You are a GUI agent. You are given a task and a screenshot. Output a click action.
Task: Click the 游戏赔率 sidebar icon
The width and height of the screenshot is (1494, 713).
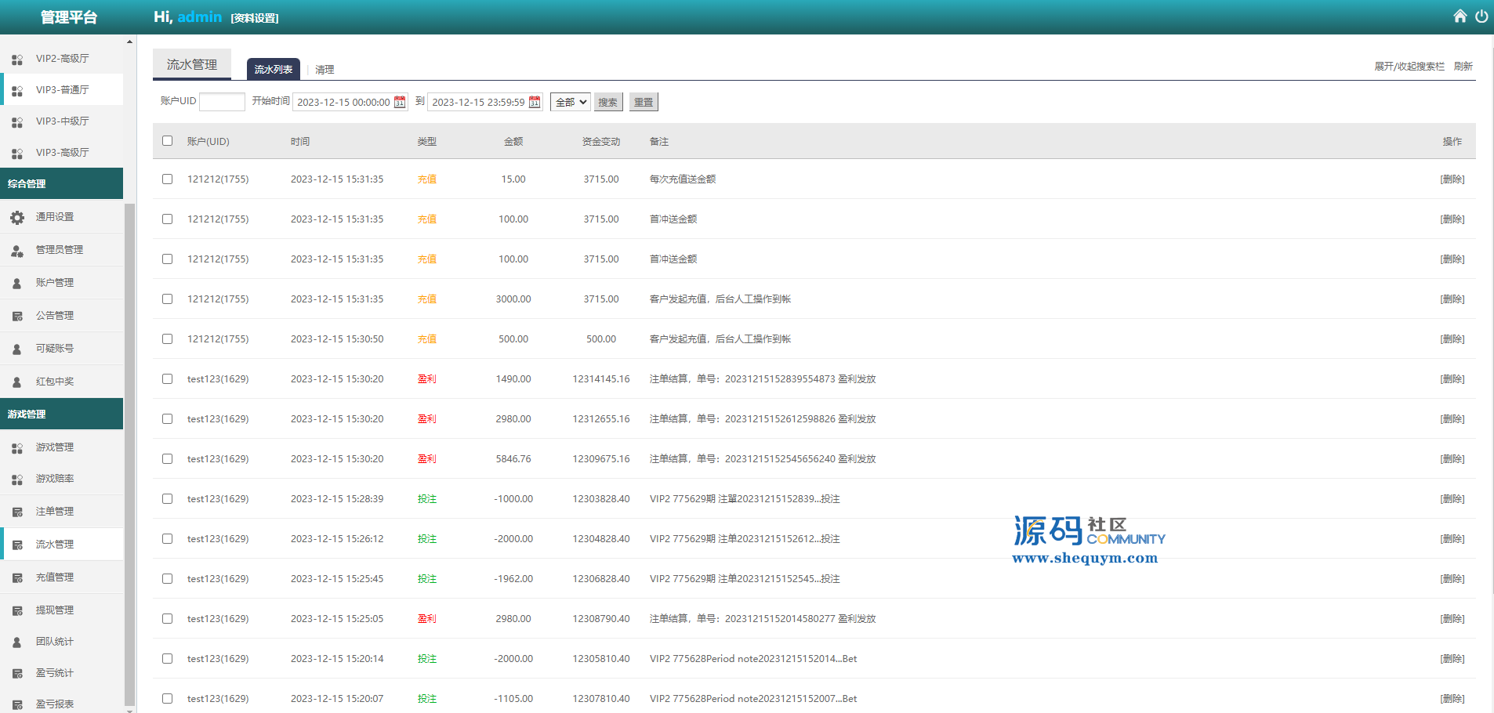[x=17, y=480]
